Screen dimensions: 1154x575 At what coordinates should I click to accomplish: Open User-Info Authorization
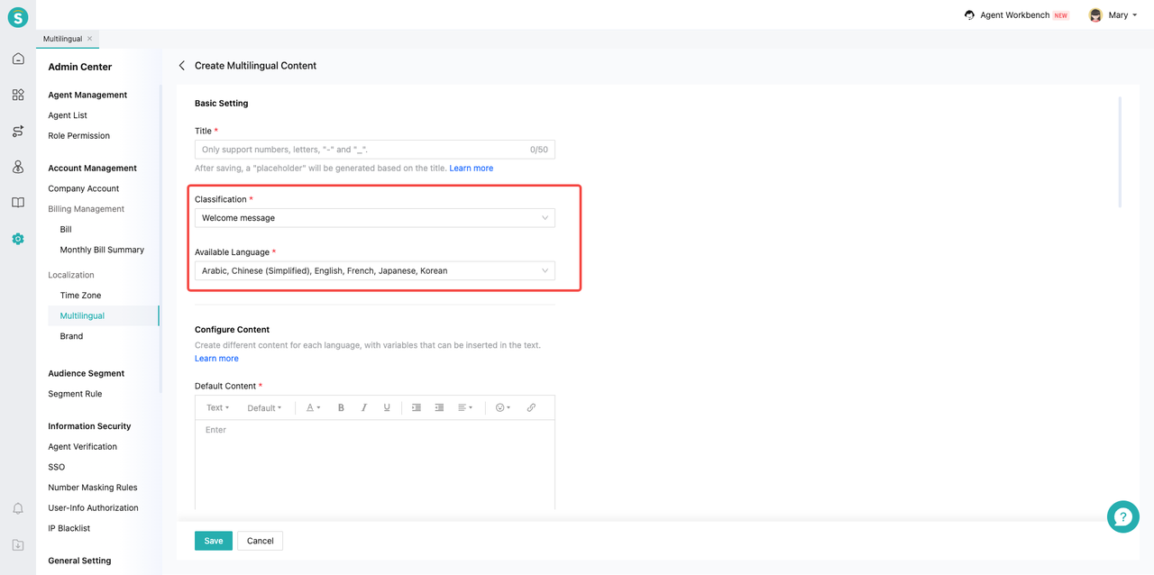(x=94, y=508)
